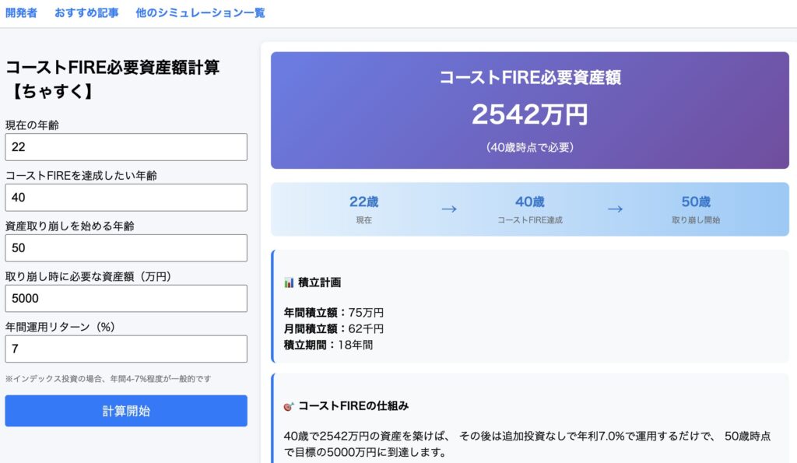797x463 pixels.
Task: Click the arrow between 22歳 and 40歳
Action: (x=448, y=209)
